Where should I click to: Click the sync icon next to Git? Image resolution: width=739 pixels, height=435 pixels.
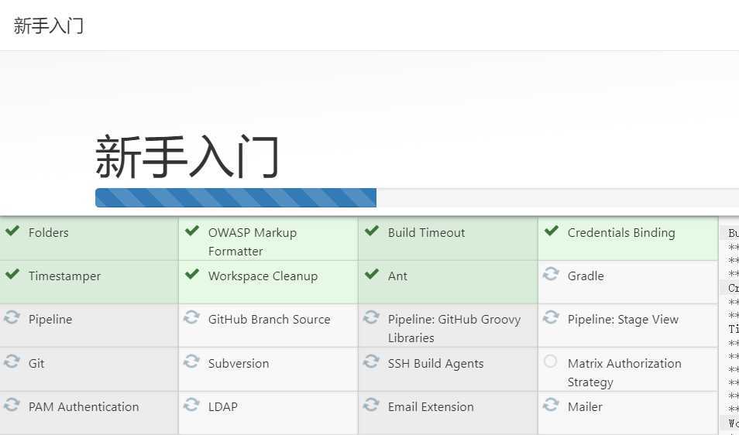(12, 361)
